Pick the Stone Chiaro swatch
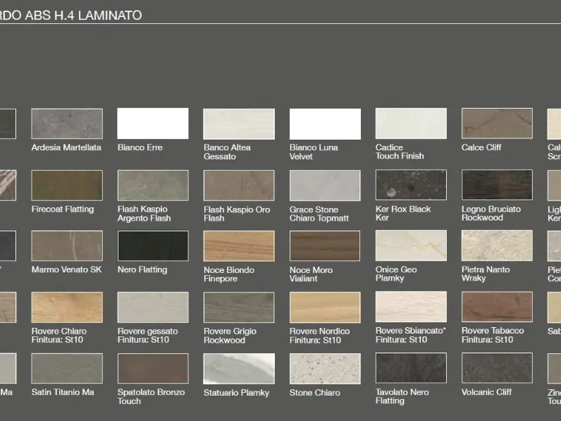This screenshot has height=421, width=561. pos(325,369)
